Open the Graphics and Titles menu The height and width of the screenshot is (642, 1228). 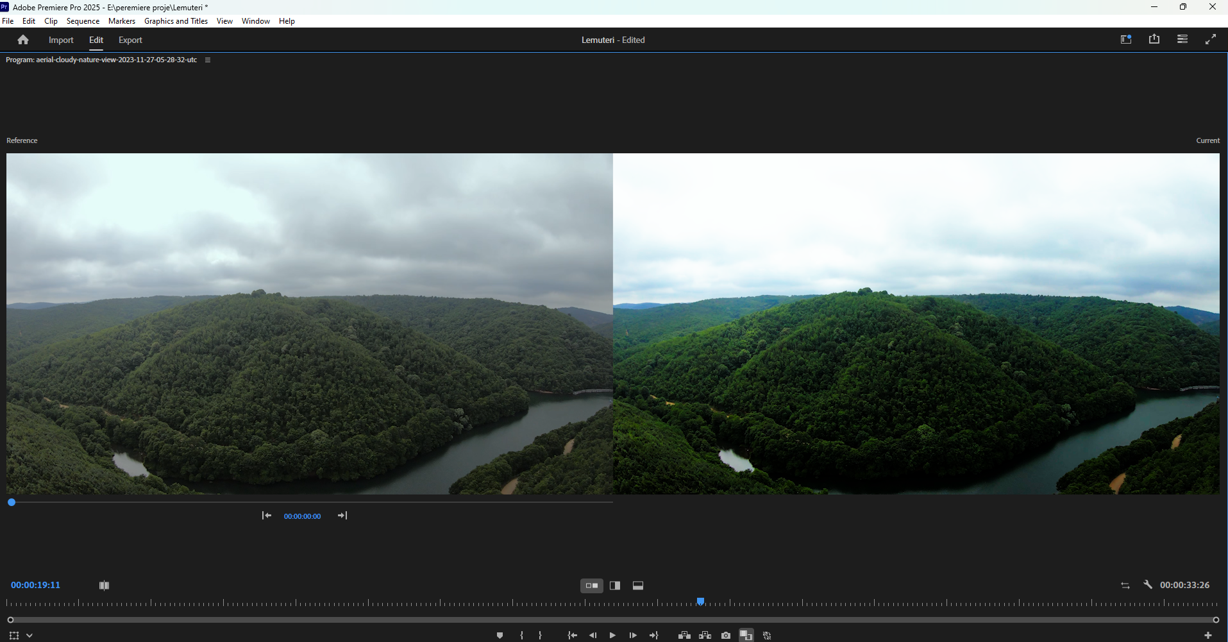(x=176, y=21)
